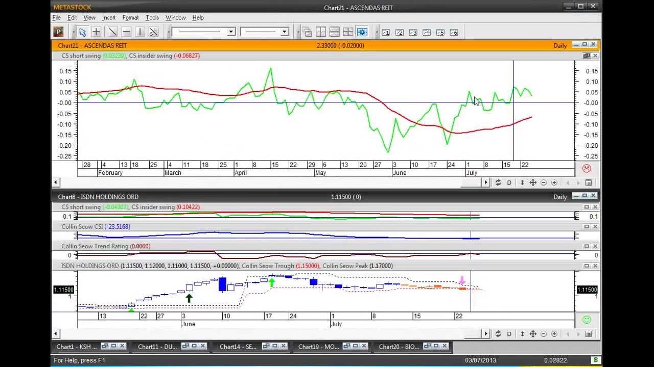
Task: Apply chart template number 5
Action: point(440,32)
